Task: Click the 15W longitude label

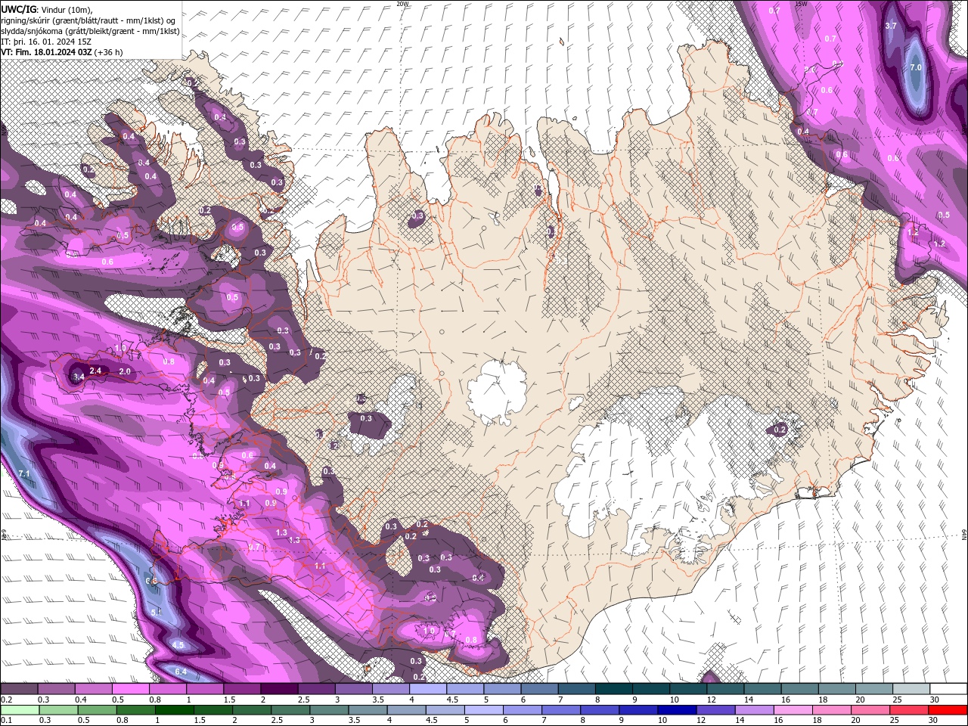Action: pos(801,4)
